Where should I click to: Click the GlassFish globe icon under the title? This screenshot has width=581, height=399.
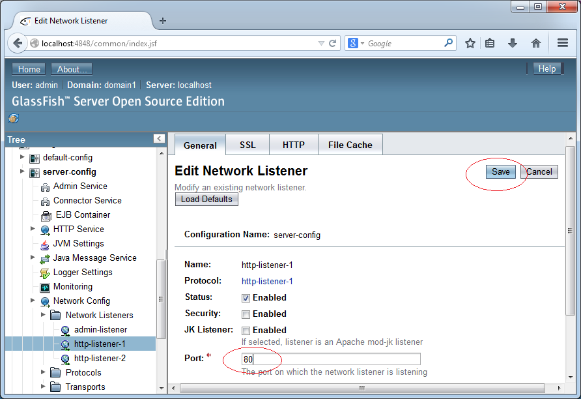tap(14, 118)
